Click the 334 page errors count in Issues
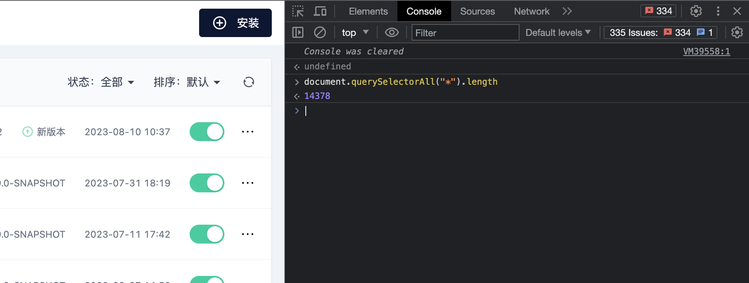 point(677,32)
